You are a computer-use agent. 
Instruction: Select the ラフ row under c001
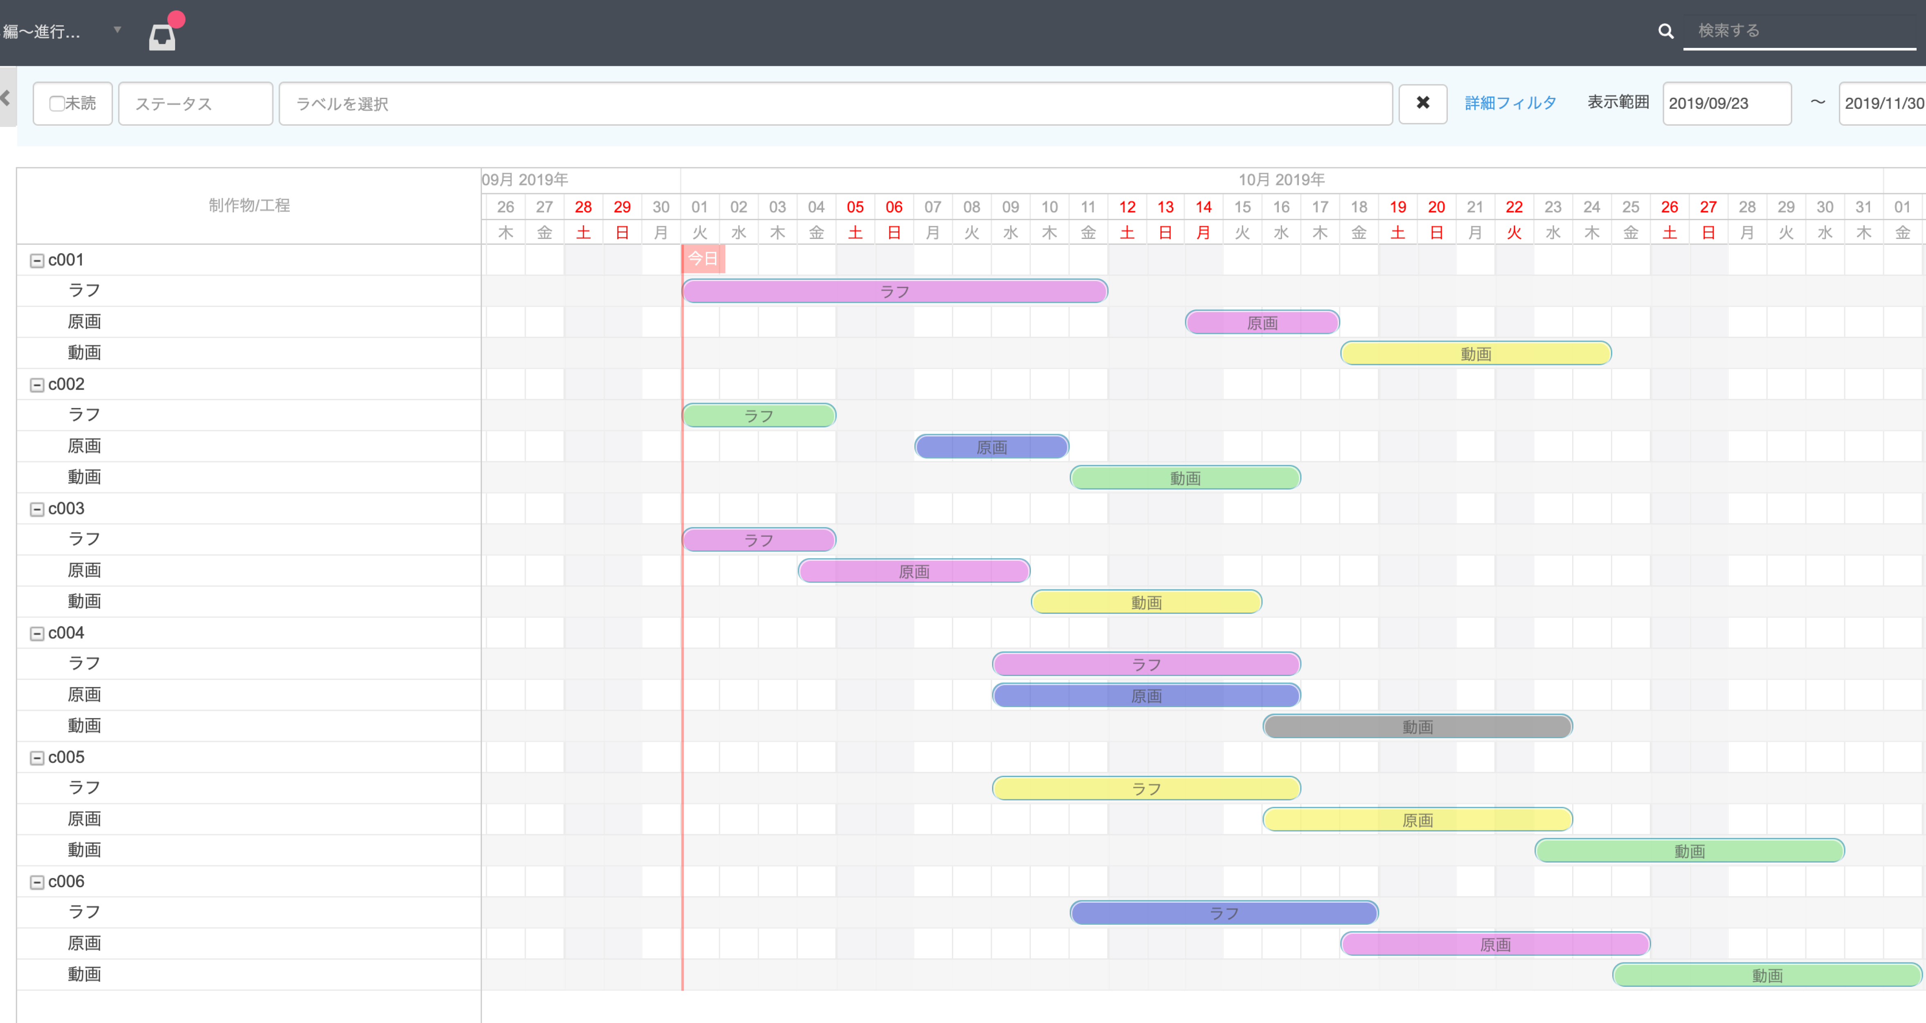(249, 290)
